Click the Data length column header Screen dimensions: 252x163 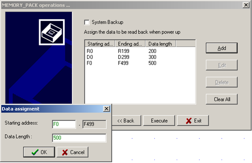point(161,44)
